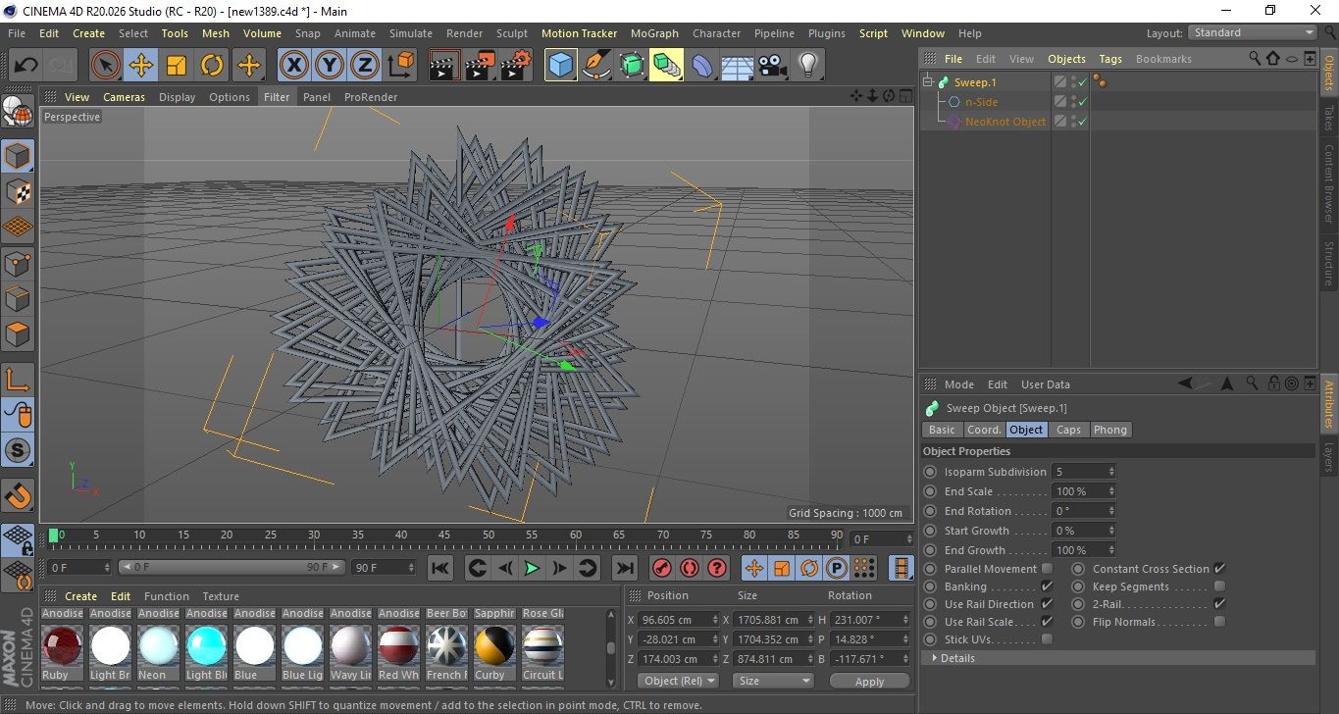Open material manager Create menu
The width and height of the screenshot is (1339, 714).
(80, 596)
